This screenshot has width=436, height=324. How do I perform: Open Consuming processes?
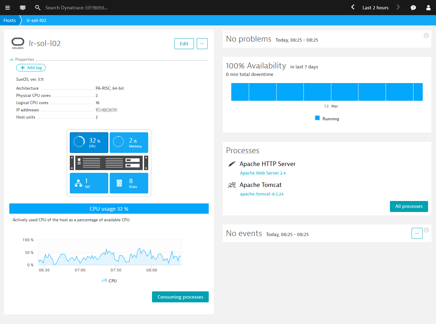coord(180,297)
